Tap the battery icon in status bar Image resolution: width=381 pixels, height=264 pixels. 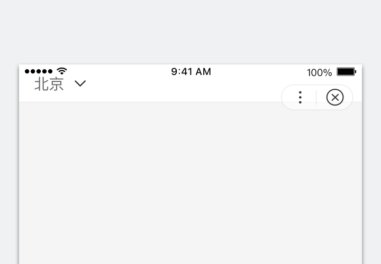pos(346,72)
